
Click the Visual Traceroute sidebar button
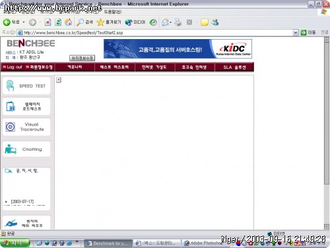pos(26,127)
